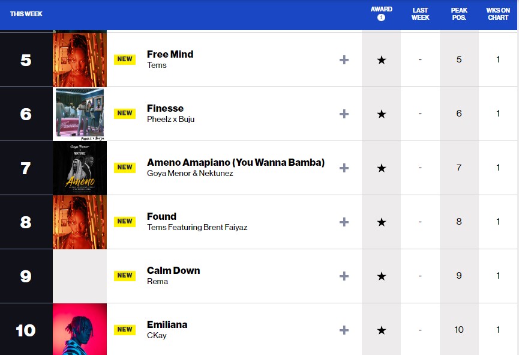Open the Free Mind album cover
Screen dimensions: 519x355
(80, 60)
